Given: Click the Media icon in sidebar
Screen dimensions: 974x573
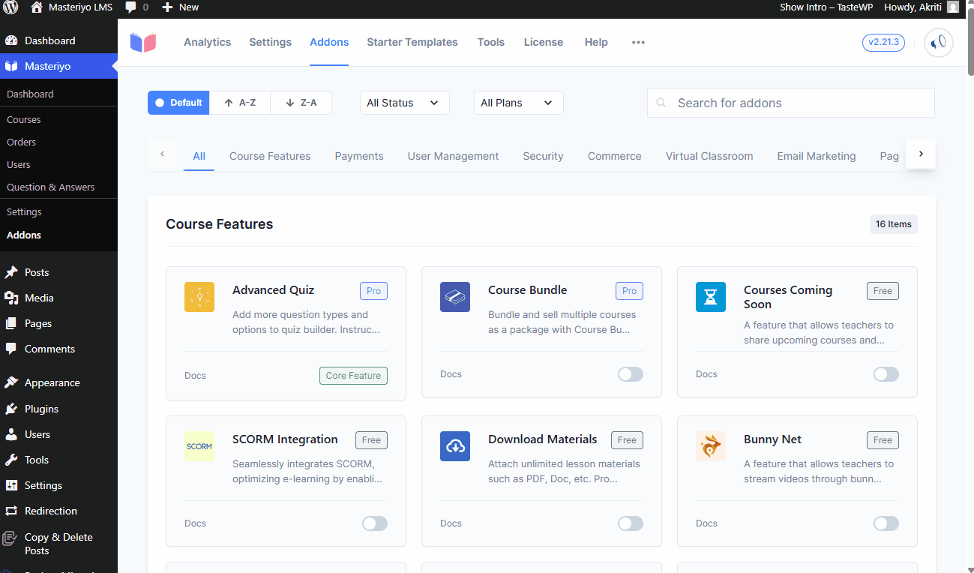Looking at the screenshot, I should (11, 298).
